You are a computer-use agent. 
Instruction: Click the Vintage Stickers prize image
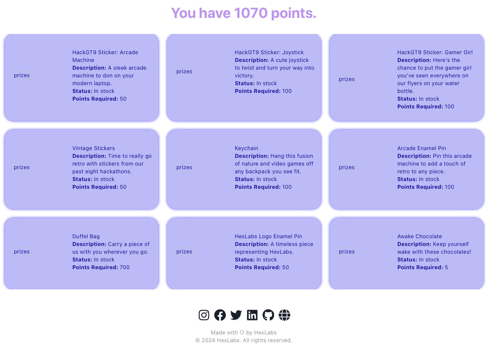coord(22,167)
